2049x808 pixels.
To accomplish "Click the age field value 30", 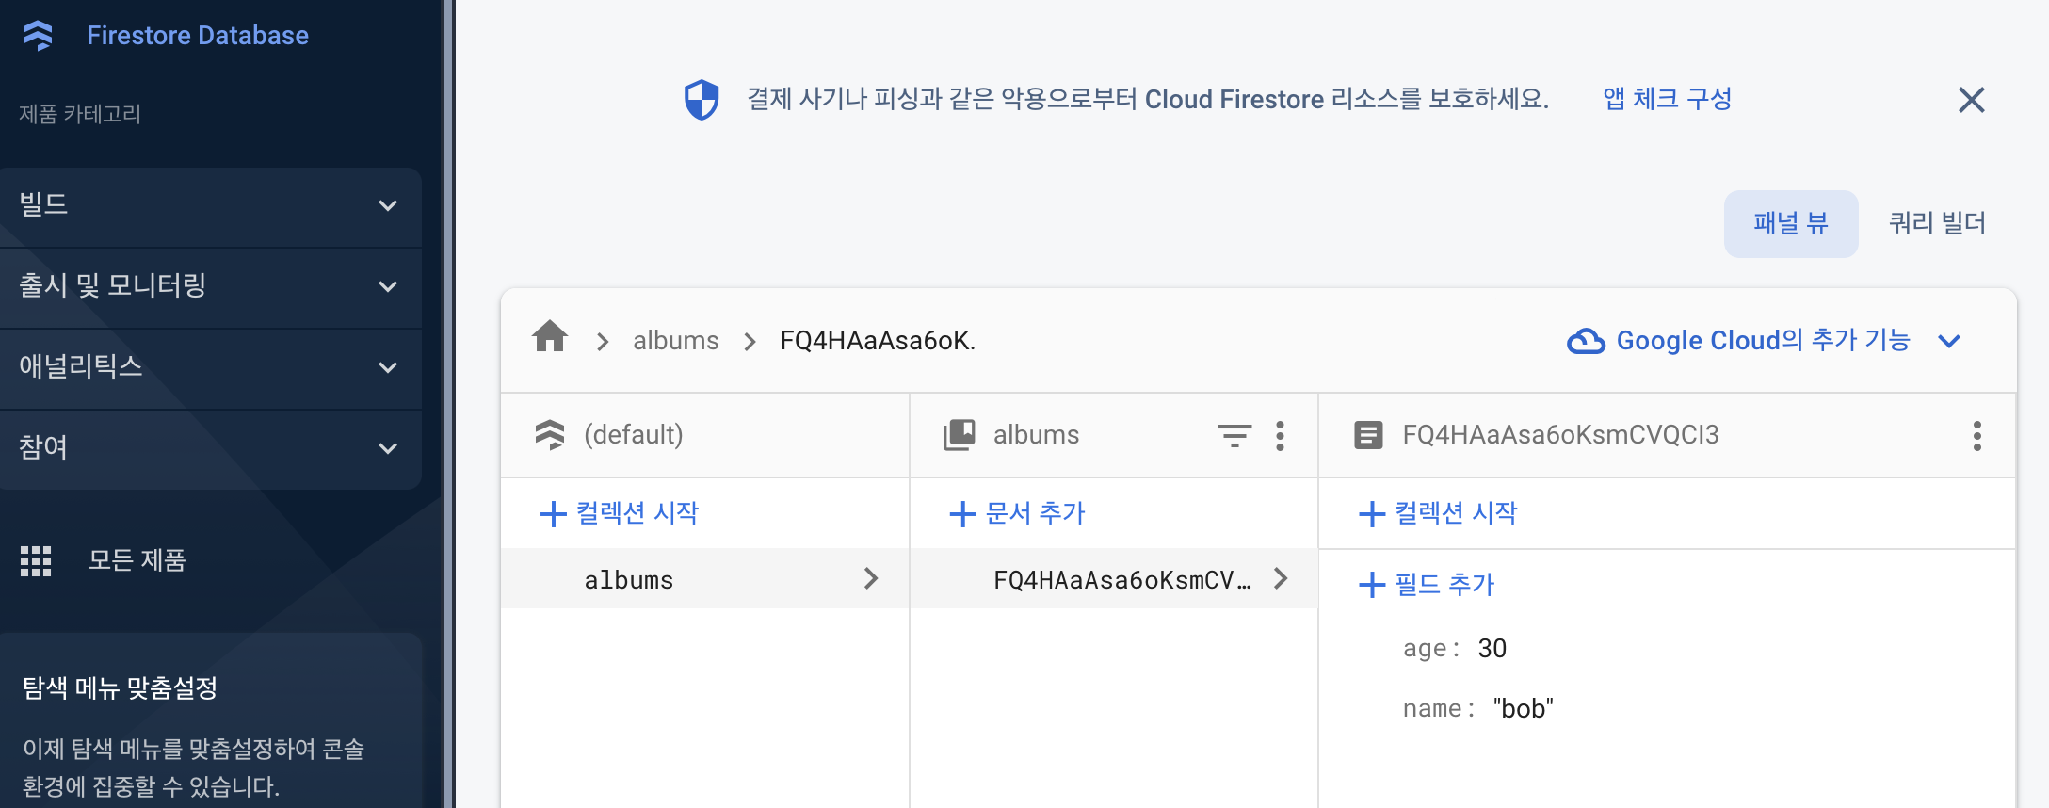I will point(1492,648).
